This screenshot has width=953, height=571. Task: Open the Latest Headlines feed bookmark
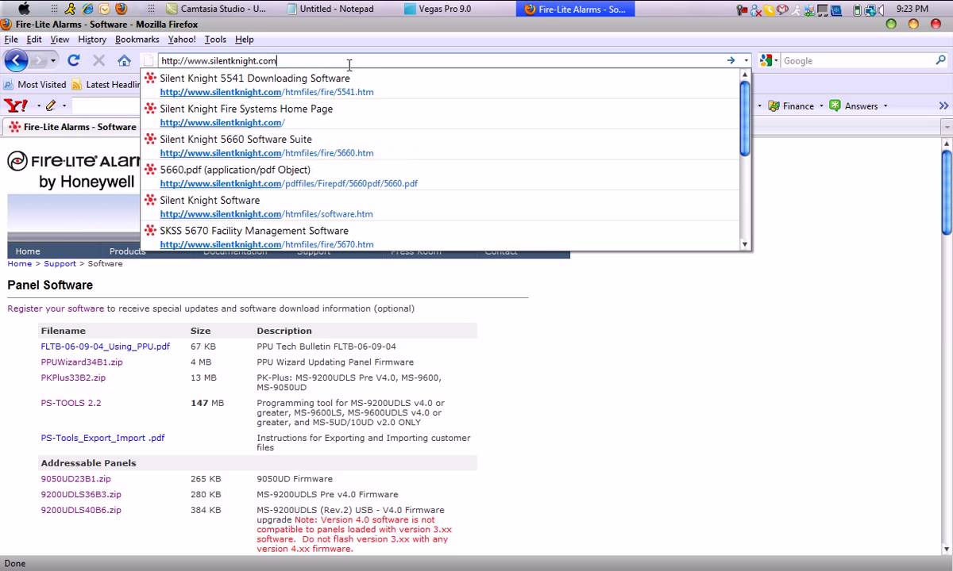point(106,84)
